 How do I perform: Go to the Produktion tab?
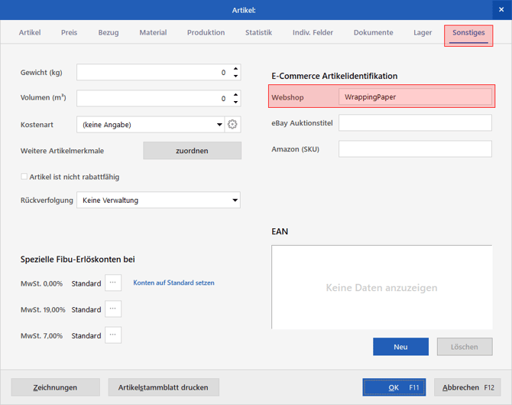coord(206,32)
